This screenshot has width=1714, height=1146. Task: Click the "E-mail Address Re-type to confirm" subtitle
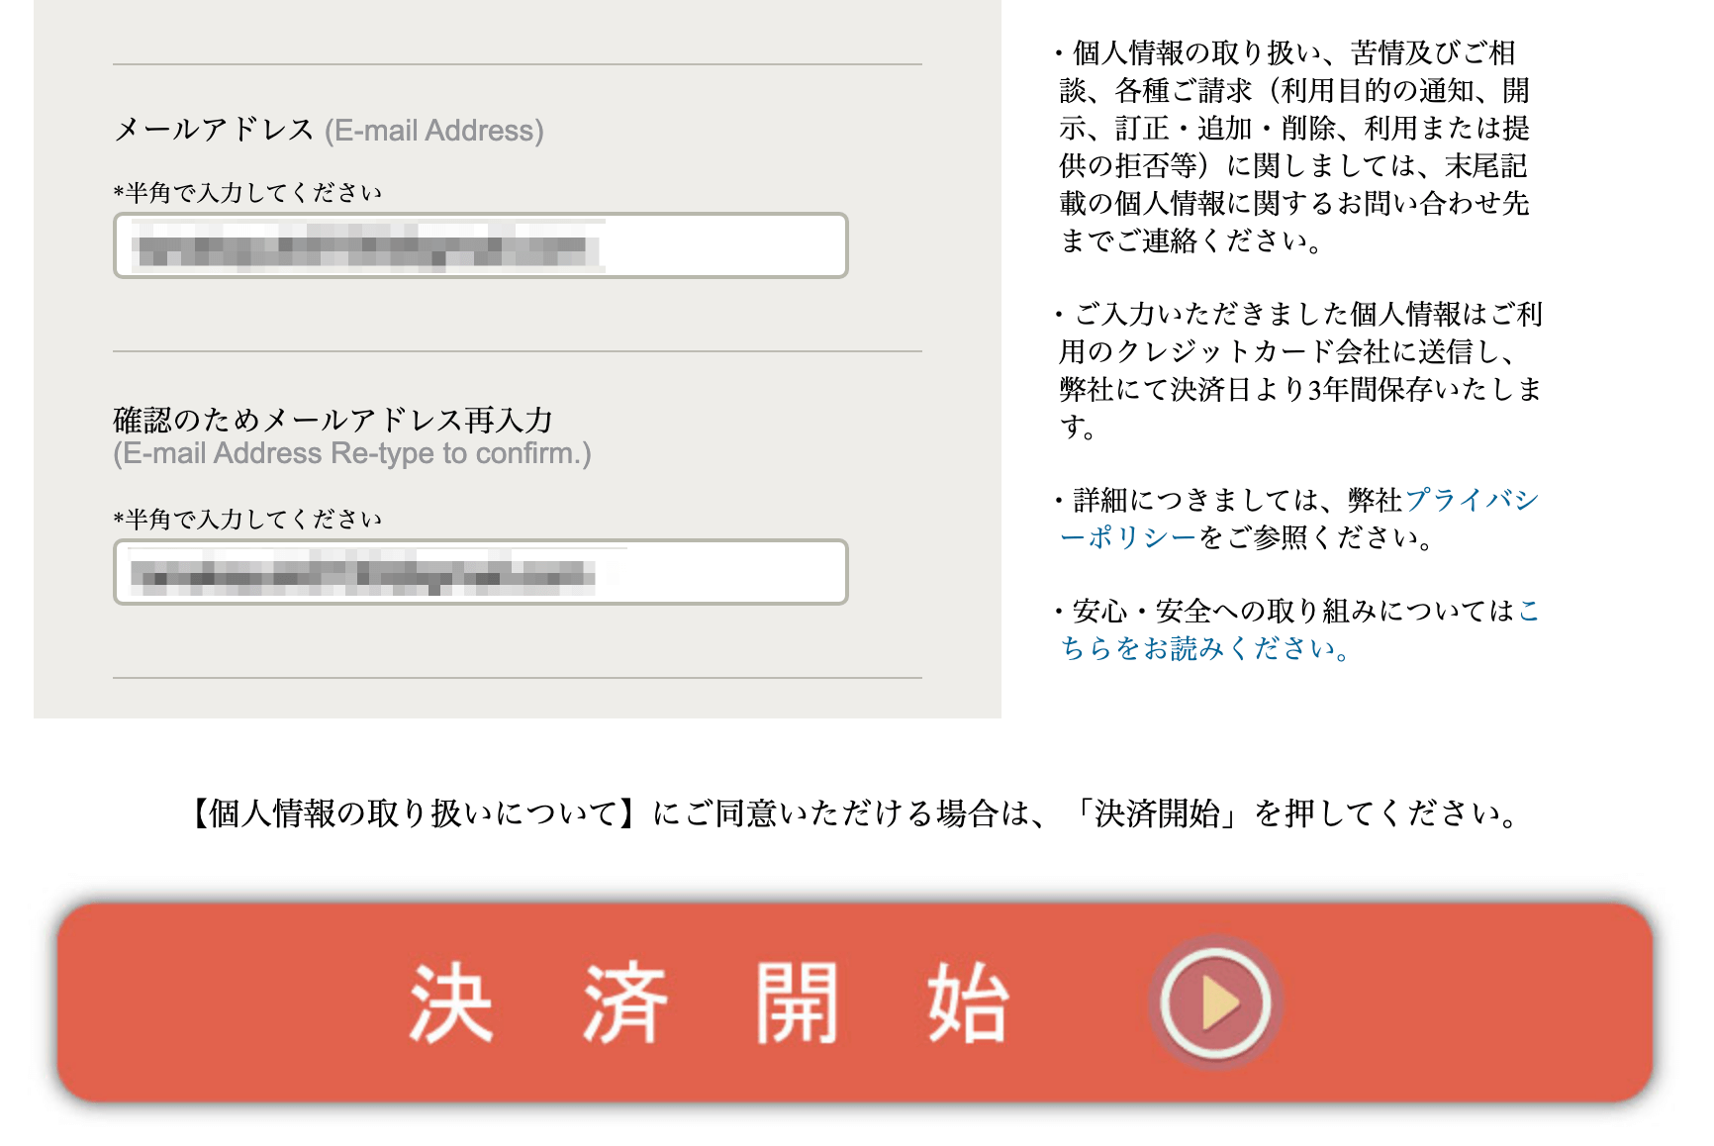[x=352, y=454]
